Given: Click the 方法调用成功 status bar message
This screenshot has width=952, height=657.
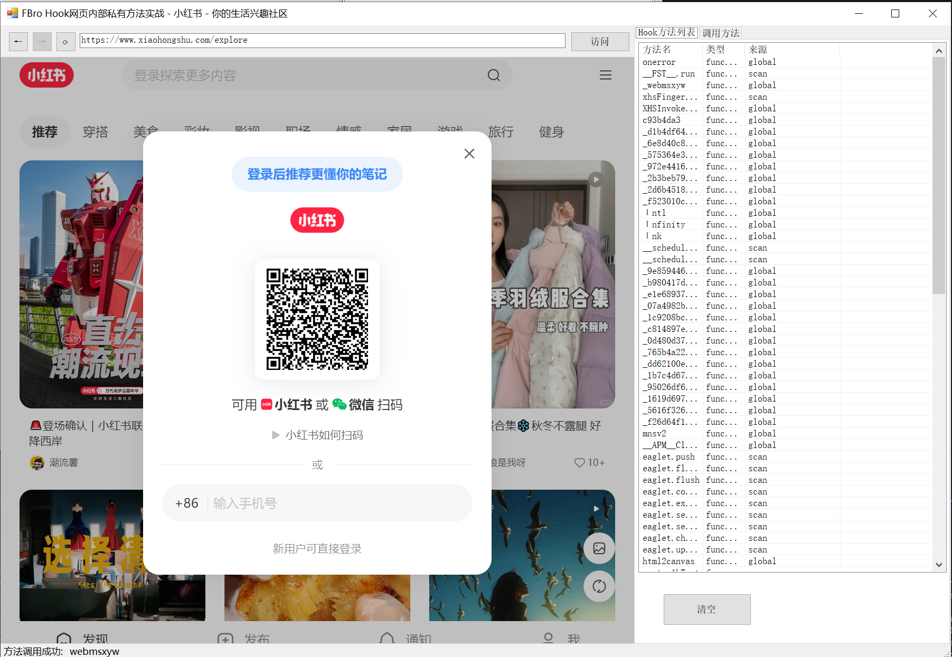Looking at the screenshot, I should coord(62,651).
